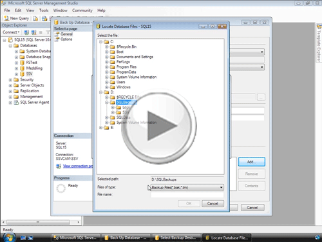Open the Files of type dropdown
322x242 pixels.
pos(187,188)
